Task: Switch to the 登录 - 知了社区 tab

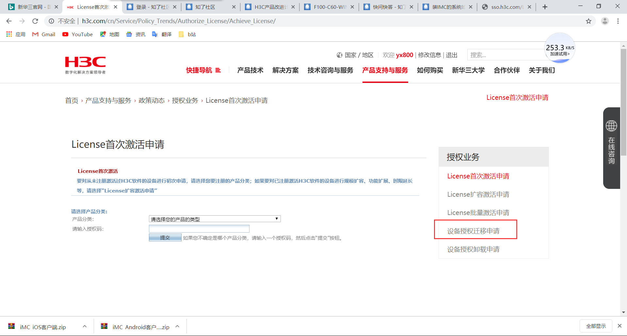Action: 152,7
